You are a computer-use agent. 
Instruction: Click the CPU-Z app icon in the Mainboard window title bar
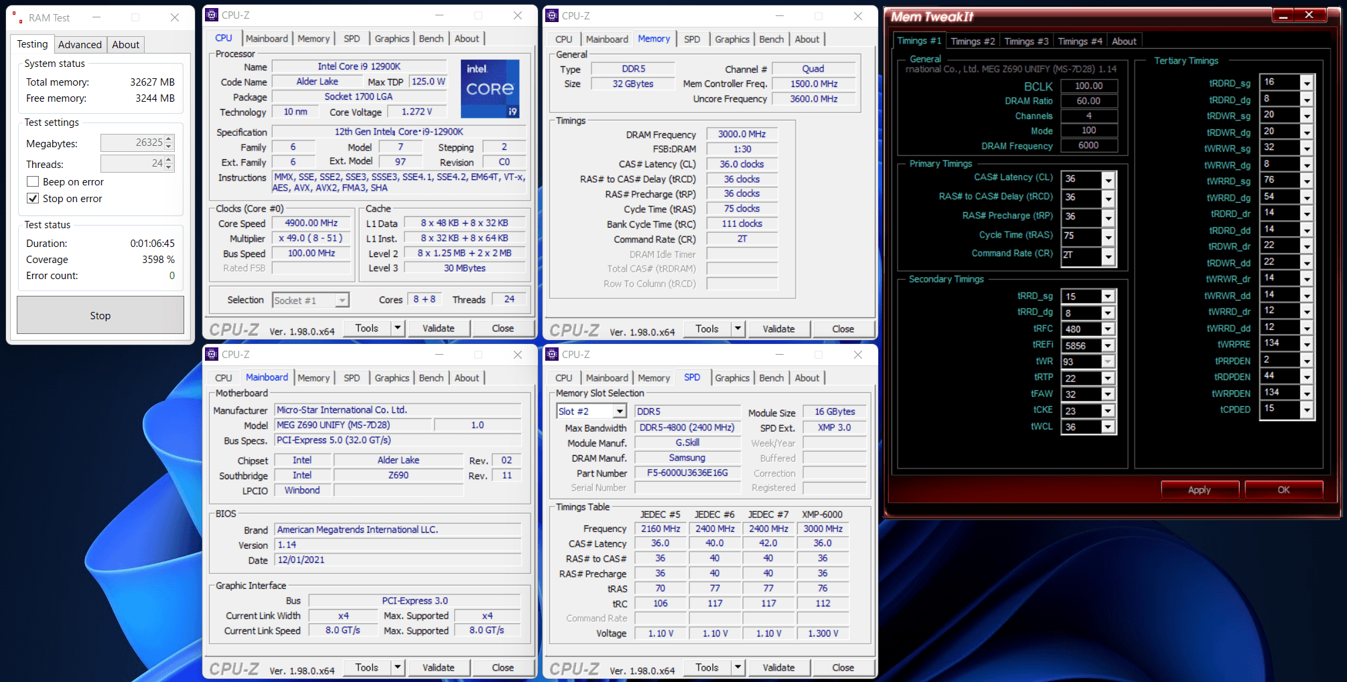click(212, 354)
